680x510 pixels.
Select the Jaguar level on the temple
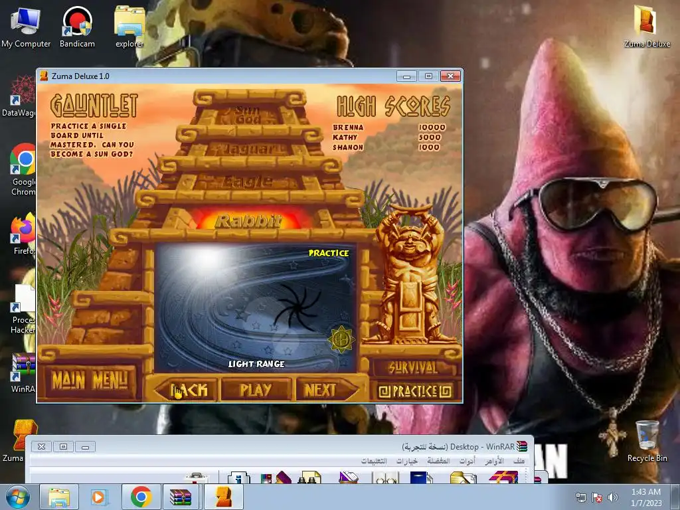(x=249, y=149)
